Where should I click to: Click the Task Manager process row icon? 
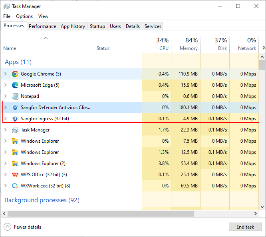[15, 130]
